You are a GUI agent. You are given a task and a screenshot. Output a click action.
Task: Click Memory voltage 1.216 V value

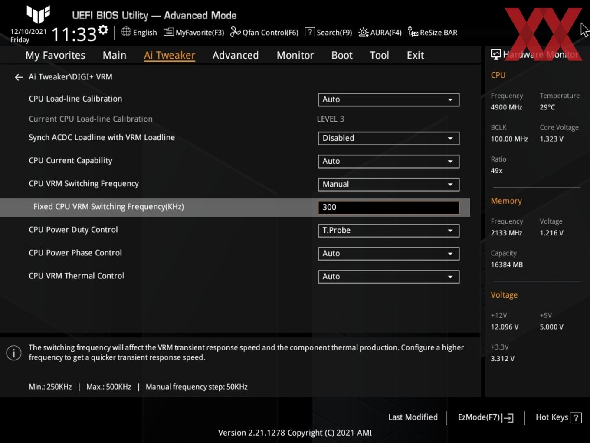(x=551, y=233)
